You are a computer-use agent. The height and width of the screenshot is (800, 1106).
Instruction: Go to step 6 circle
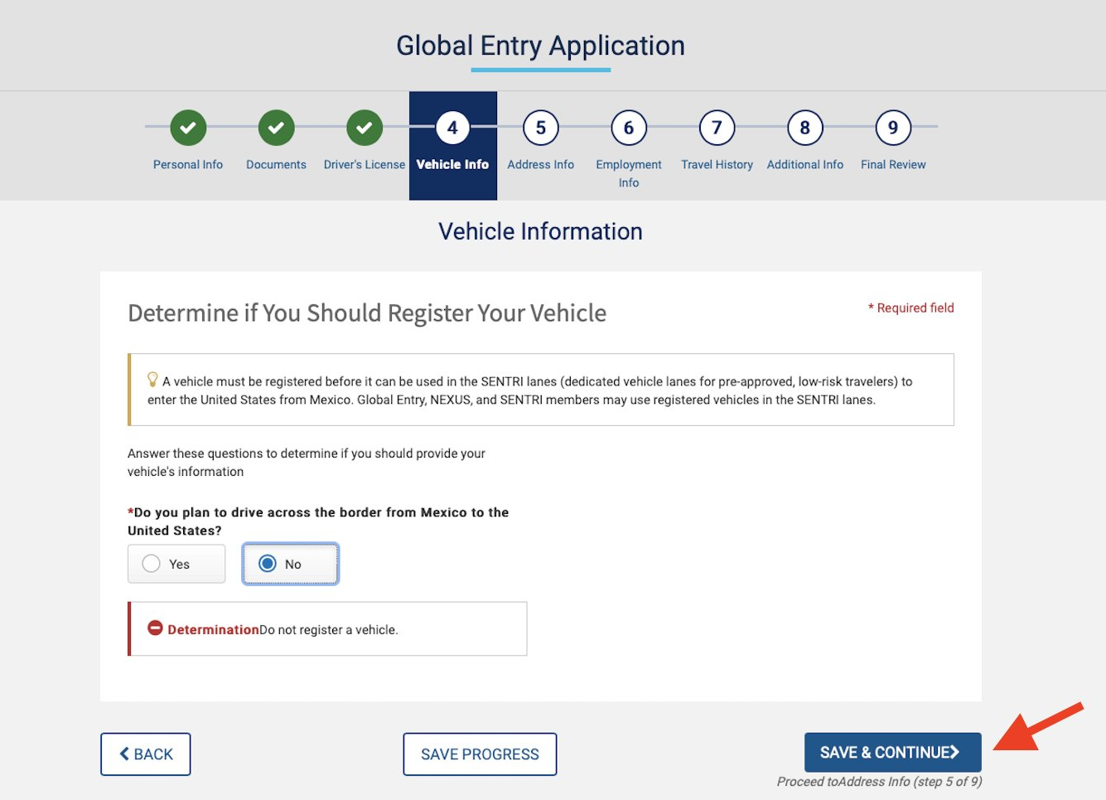click(629, 128)
